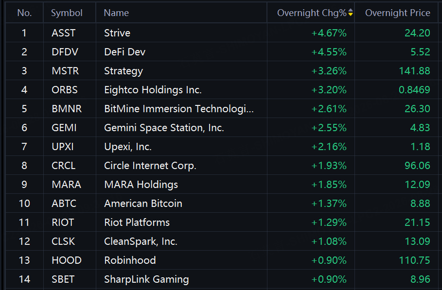The width and height of the screenshot is (442, 290).
Task: Open Circle Internet Corp. stock
Action: [150, 166]
